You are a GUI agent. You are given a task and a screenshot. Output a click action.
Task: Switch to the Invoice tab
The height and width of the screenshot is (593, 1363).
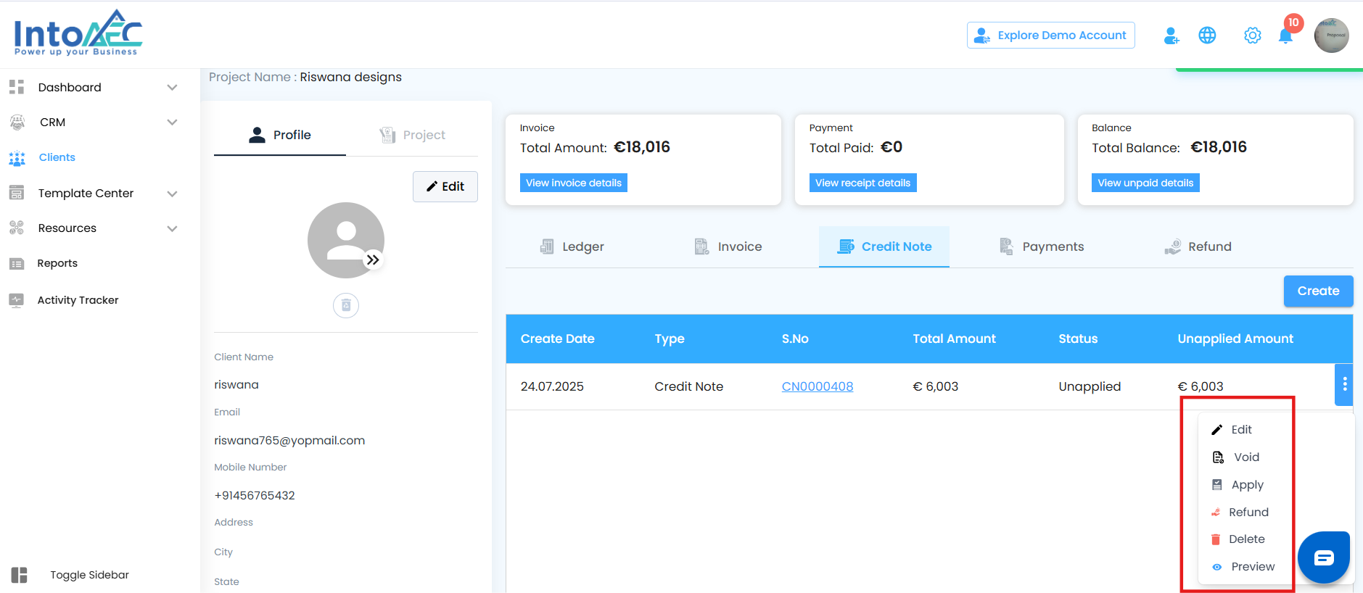click(x=728, y=247)
